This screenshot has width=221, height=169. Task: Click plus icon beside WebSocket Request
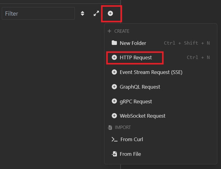(x=114, y=116)
